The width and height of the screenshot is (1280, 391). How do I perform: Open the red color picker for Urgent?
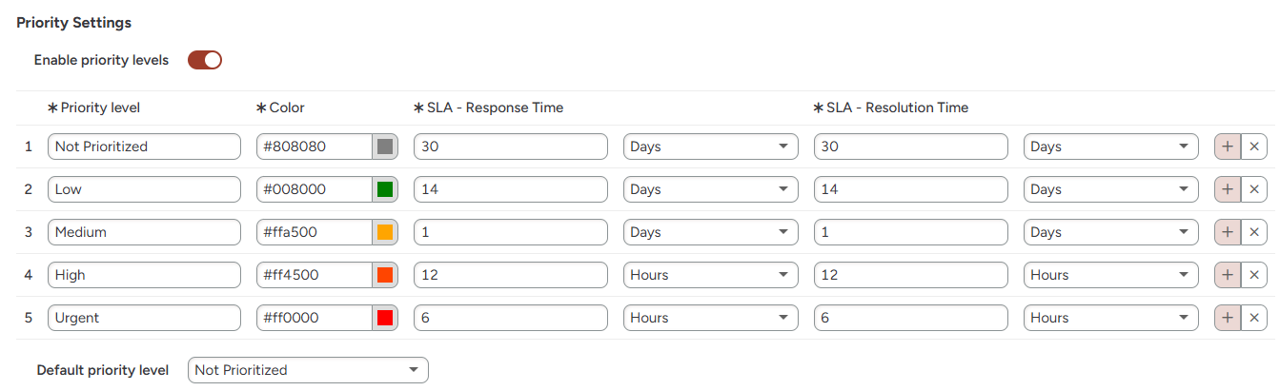click(x=385, y=318)
